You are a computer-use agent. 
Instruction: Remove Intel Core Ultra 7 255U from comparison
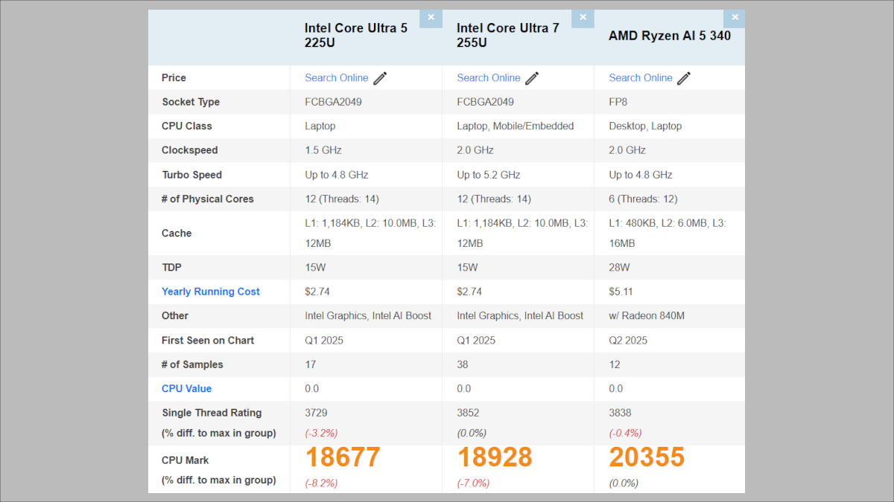(583, 18)
